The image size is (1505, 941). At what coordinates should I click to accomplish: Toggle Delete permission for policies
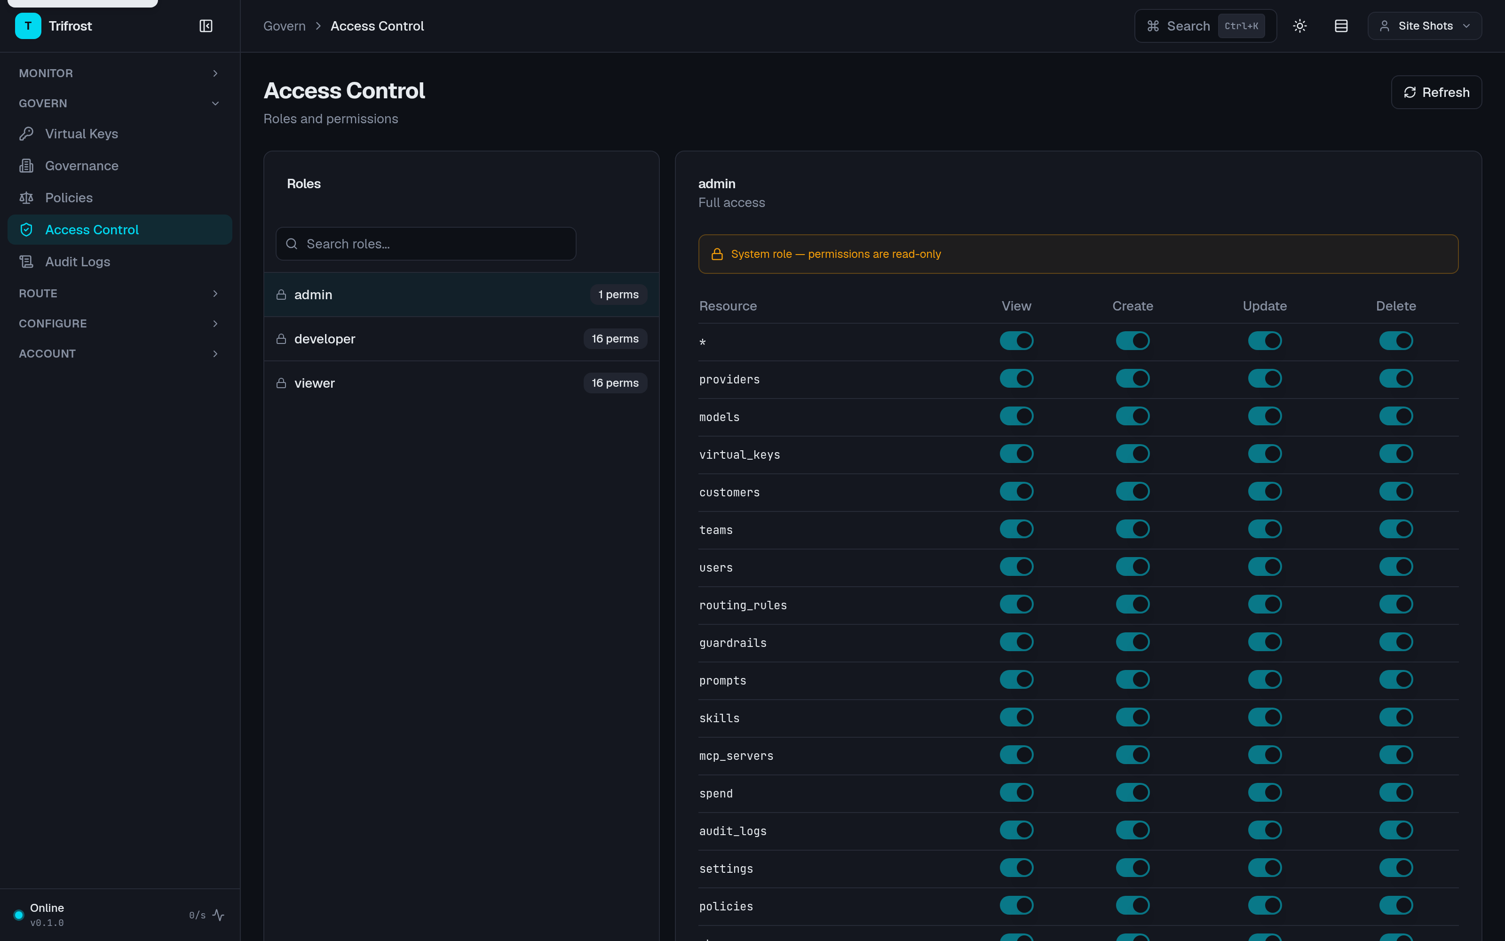tap(1395, 906)
